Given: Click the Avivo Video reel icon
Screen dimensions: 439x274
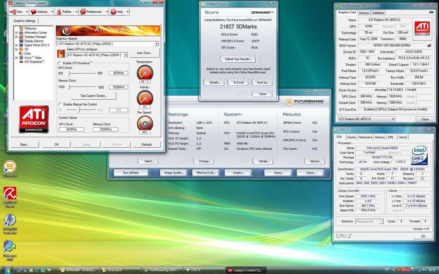Looking at the screenshot, I should [x=21, y=58].
